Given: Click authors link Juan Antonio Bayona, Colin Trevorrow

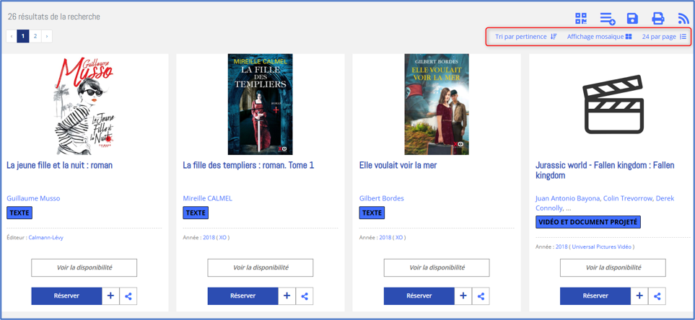Looking at the screenshot, I should coord(605,203).
